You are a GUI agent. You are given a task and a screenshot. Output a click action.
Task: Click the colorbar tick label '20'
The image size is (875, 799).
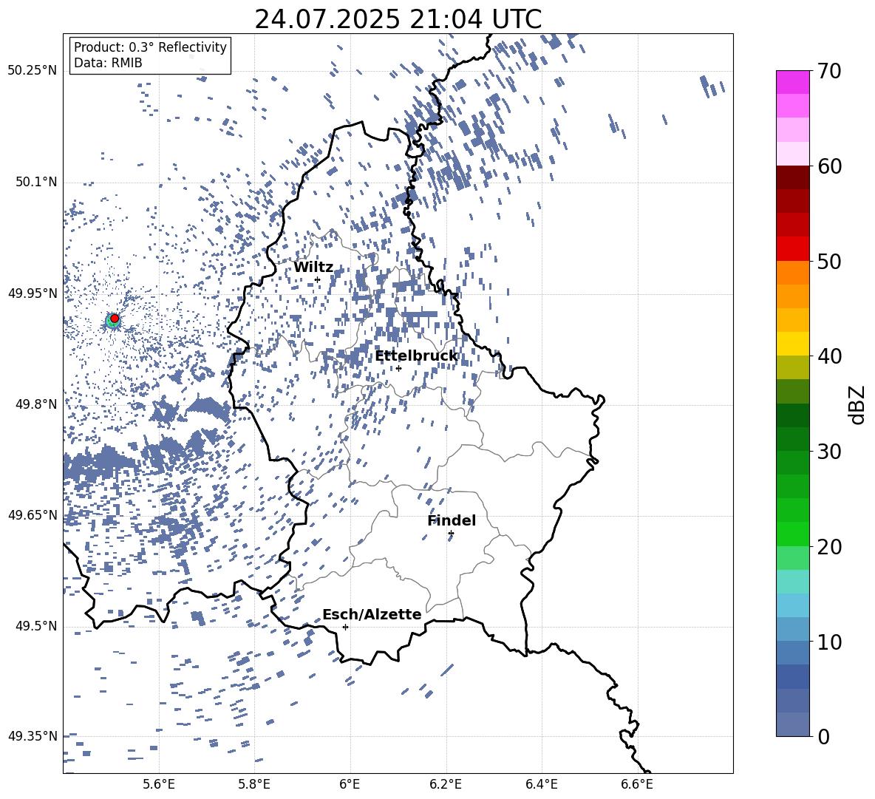[x=829, y=546]
